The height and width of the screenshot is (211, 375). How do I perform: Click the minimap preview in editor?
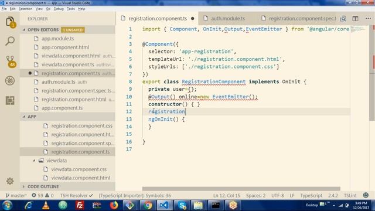click(x=358, y=29)
